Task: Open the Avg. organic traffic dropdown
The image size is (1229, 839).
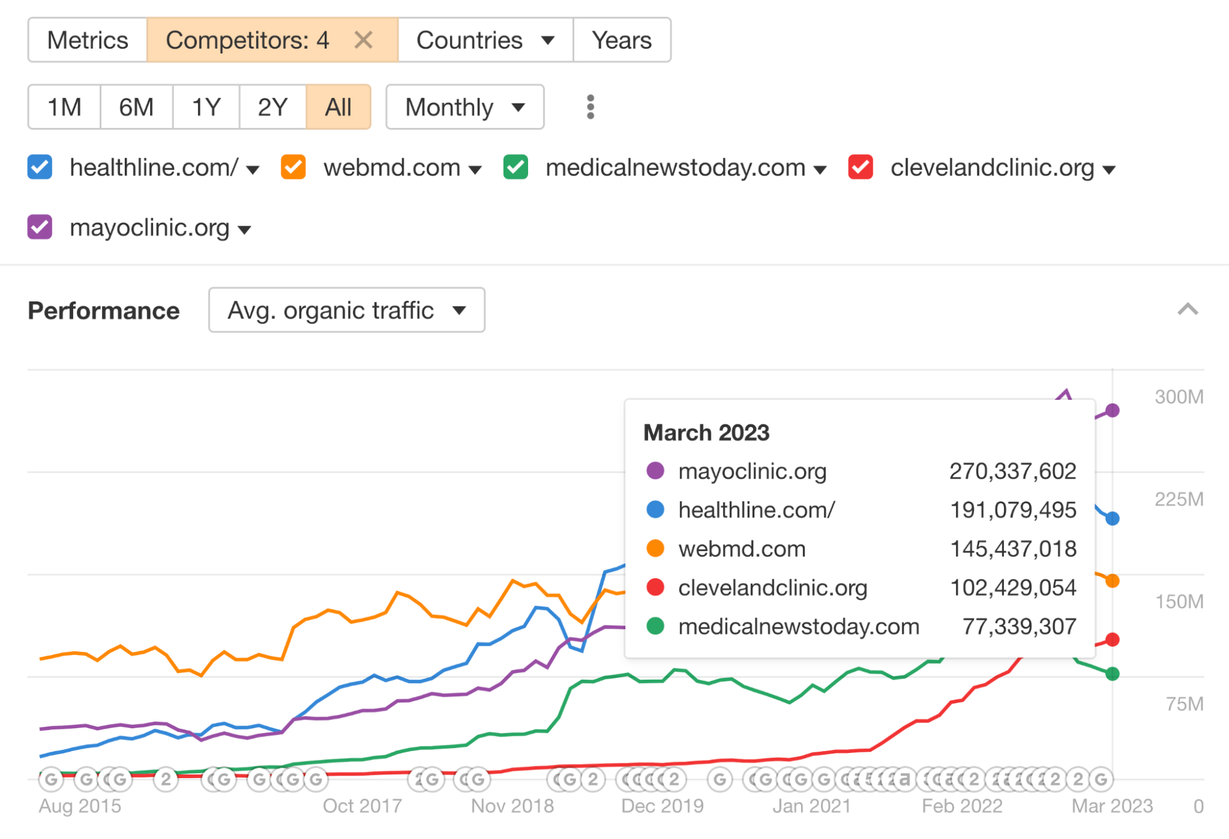Action: click(x=346, y=311)
